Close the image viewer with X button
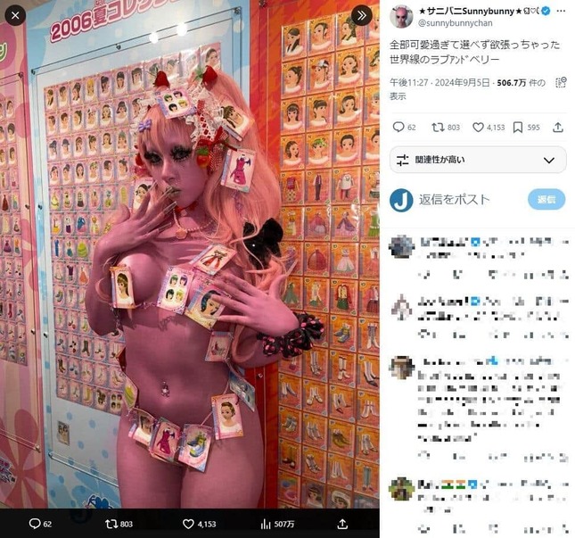Viewport: 575px width, 538px height. [x=15, y=15]
